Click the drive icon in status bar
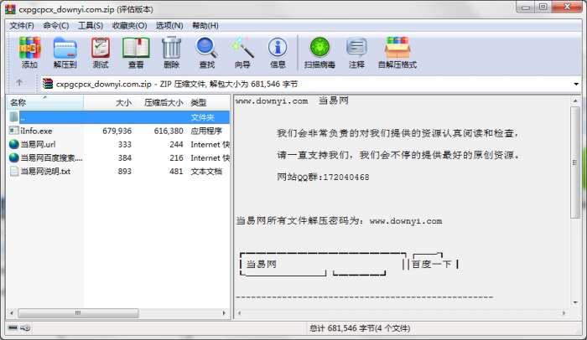The height and width of the screenshot is (340, 587). (13, 327)
